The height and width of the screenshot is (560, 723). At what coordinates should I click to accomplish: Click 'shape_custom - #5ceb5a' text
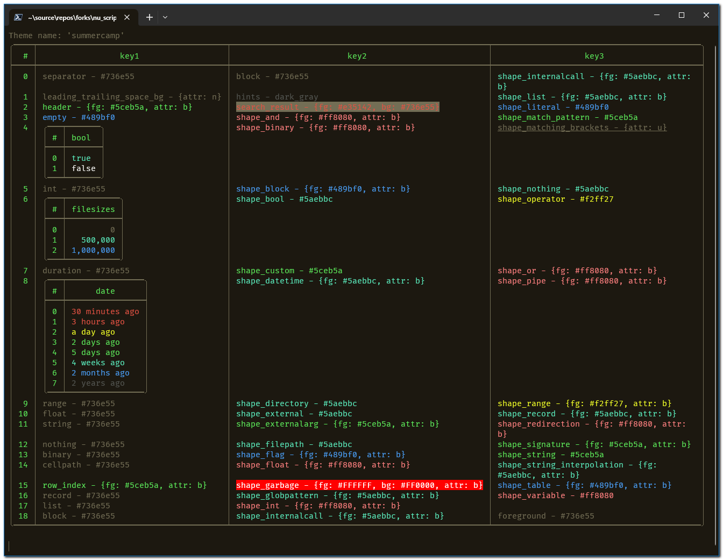[289, 271]
